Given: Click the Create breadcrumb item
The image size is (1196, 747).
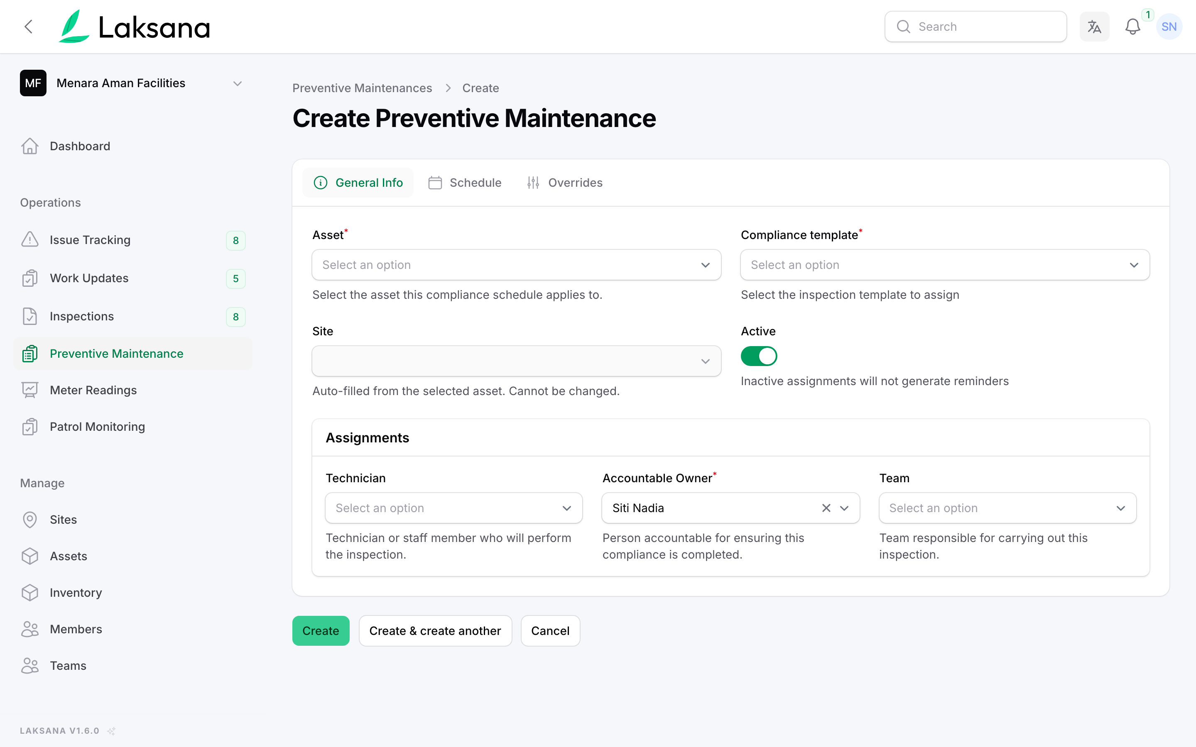Looking at the screenshot, I should pos(480,88).
